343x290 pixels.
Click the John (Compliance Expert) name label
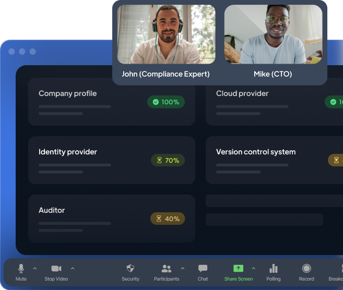point(165,74)
